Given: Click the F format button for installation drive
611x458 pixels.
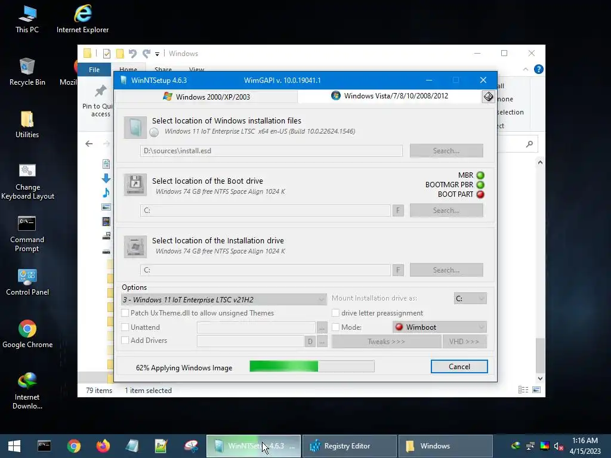Looking at the screenshot, I should point(398,270).
